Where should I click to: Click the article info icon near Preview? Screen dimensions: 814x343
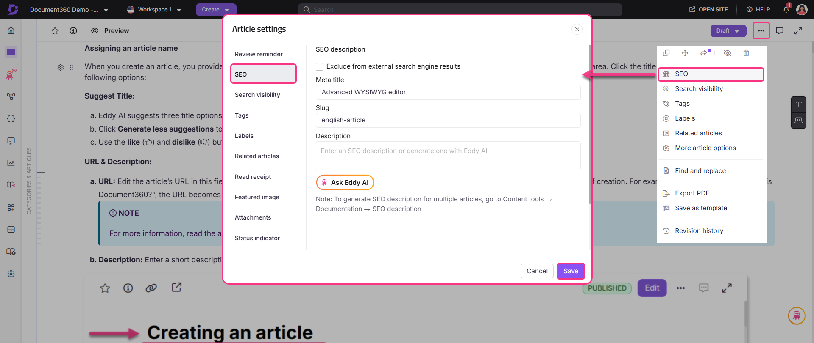(x=73, y=30)
